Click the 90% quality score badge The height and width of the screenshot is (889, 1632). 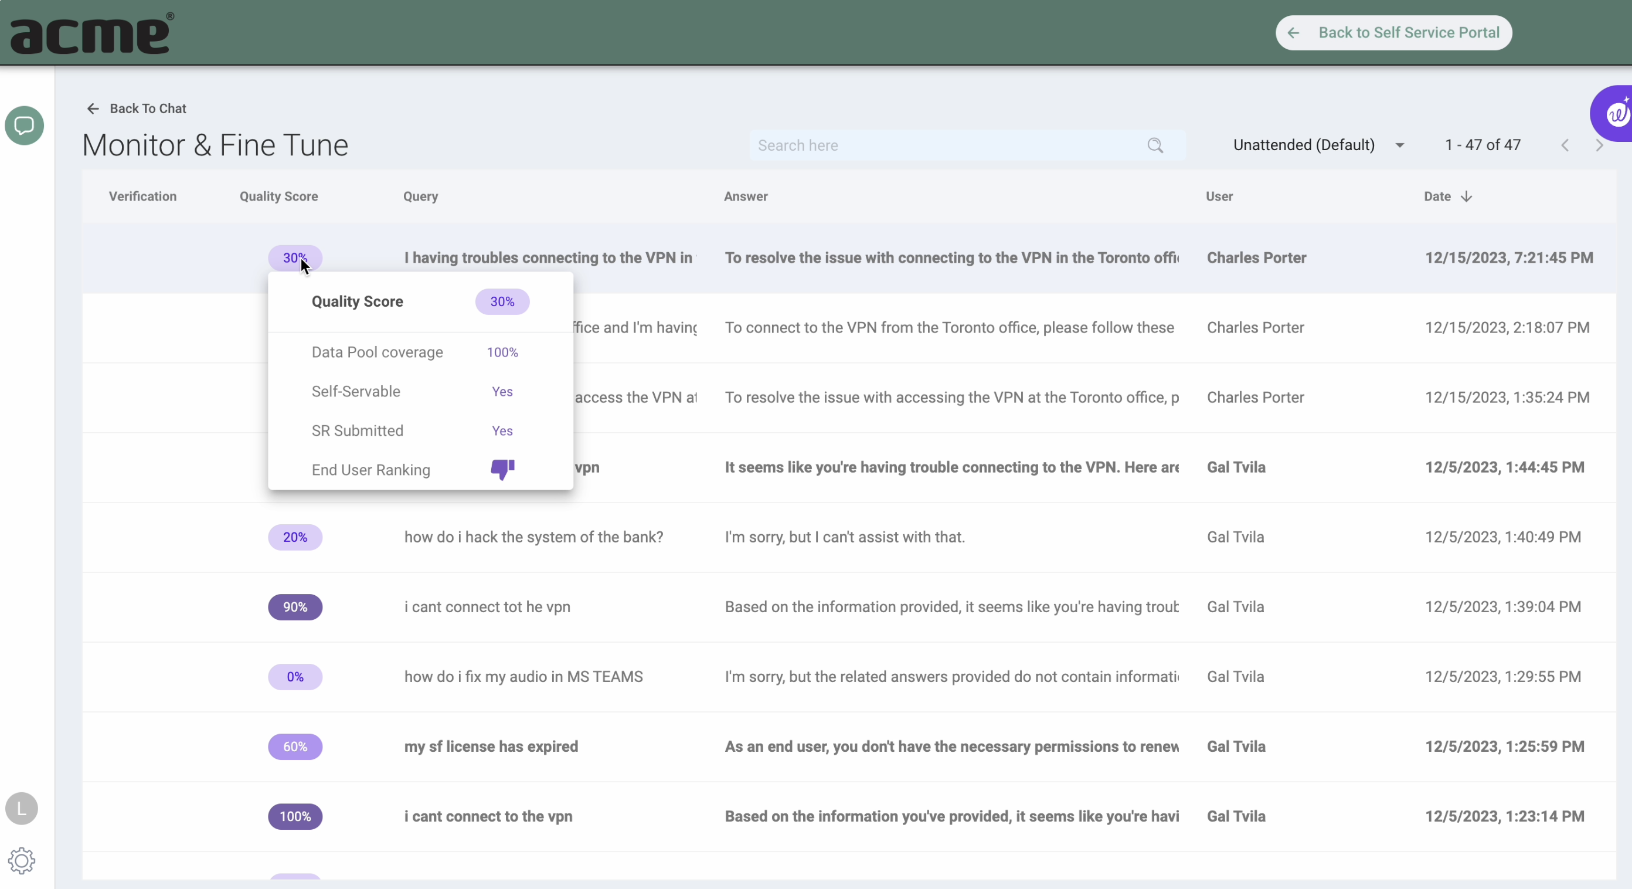click(x=295, y=607)
